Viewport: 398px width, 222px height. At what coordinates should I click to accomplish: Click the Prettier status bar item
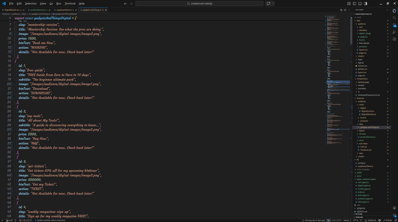point(387,220)
